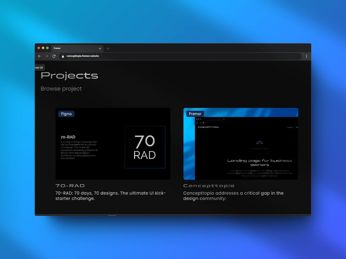This screenshot has width=346, height=259.
Task: Click the Browse project subtitle
Action: (x=61, y=89)
